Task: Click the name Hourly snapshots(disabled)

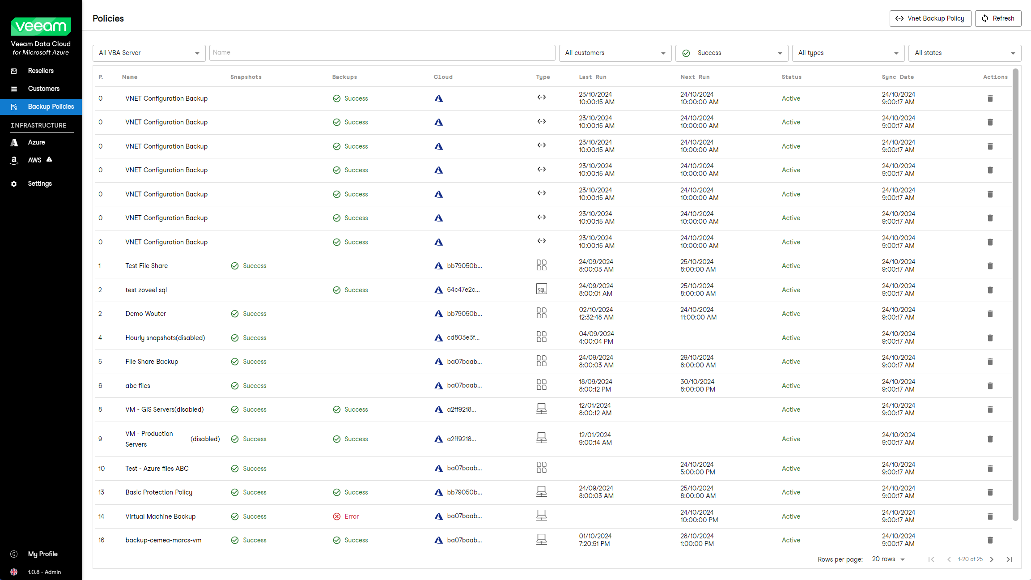Action: tap(165, 338)
